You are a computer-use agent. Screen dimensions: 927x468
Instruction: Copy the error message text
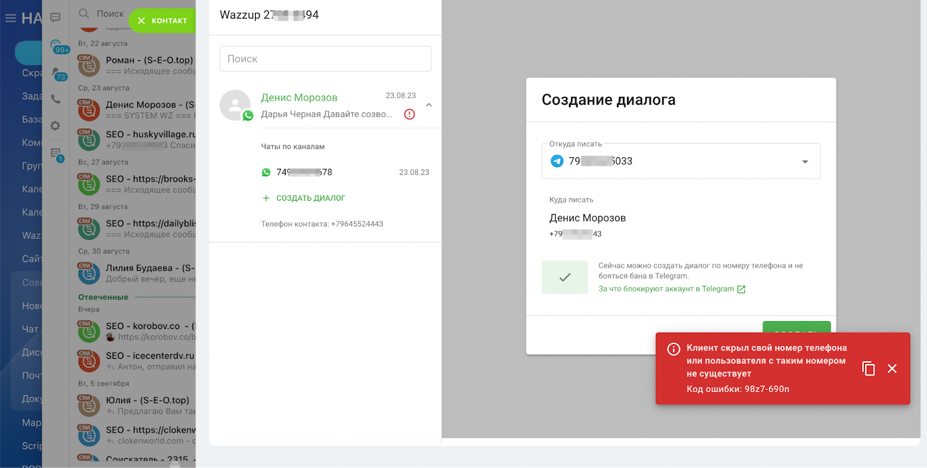[x=868, y=368]
